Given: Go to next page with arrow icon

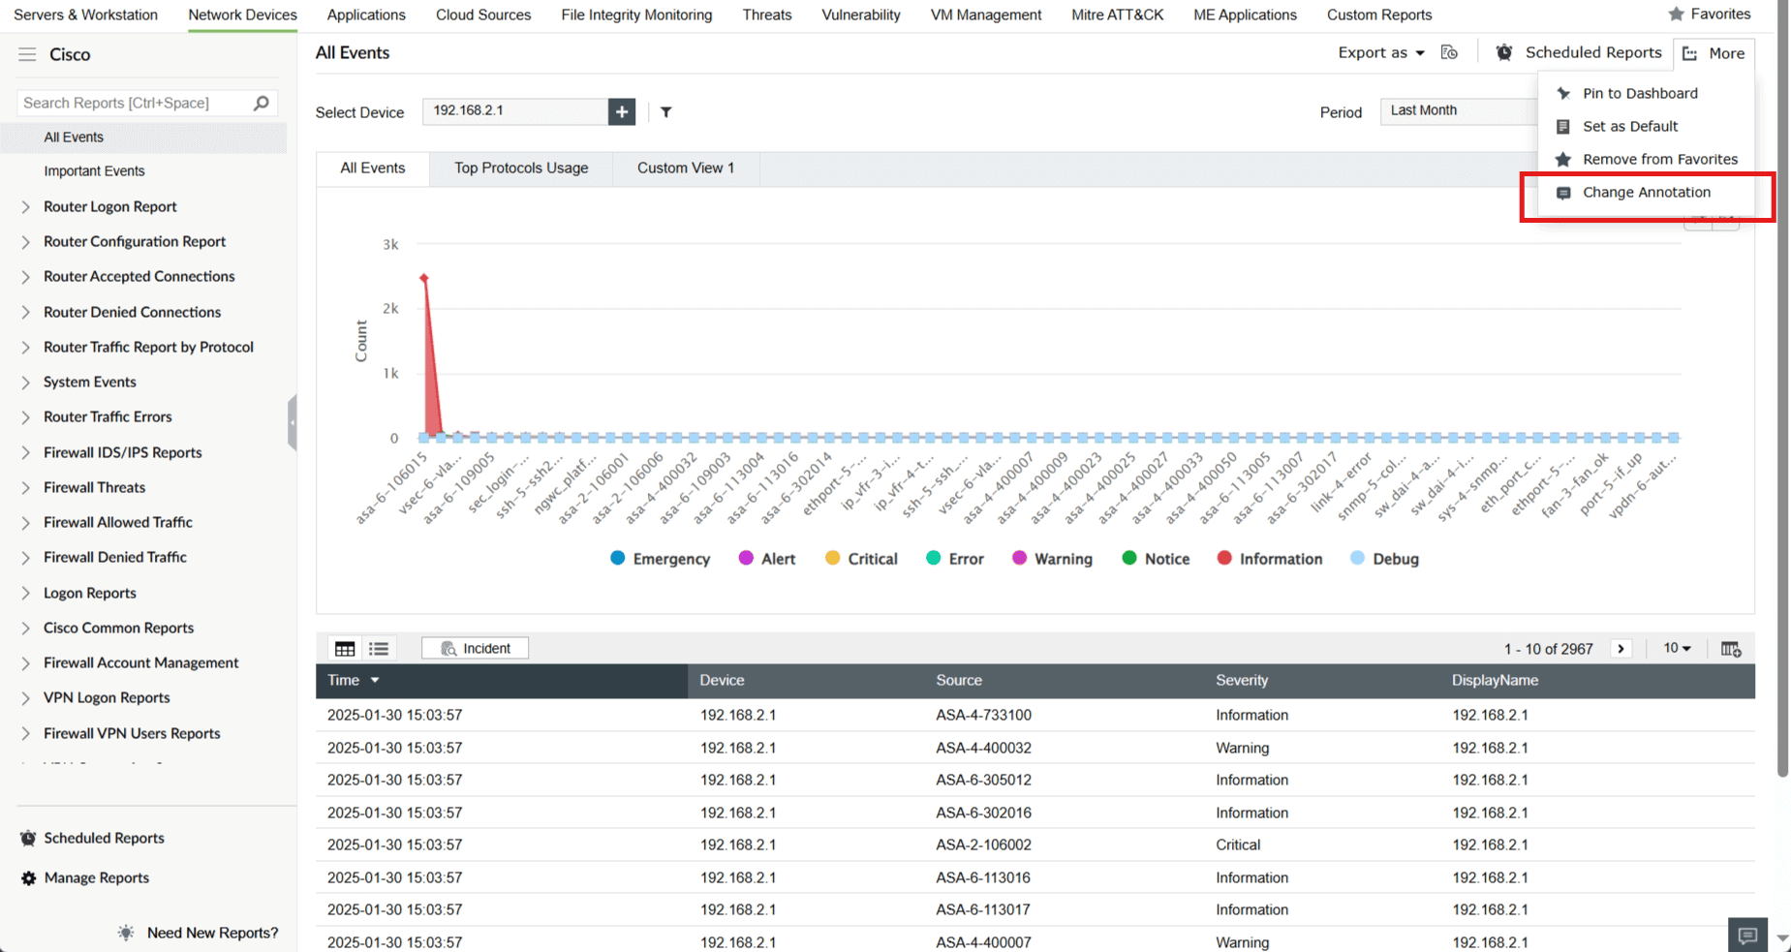Looking at the screenshot, I should pos(1621,648).
